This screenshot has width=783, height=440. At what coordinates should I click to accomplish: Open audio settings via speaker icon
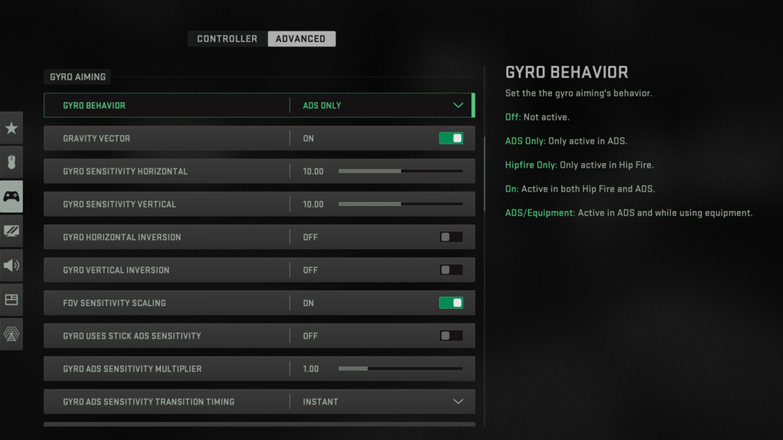12,265
